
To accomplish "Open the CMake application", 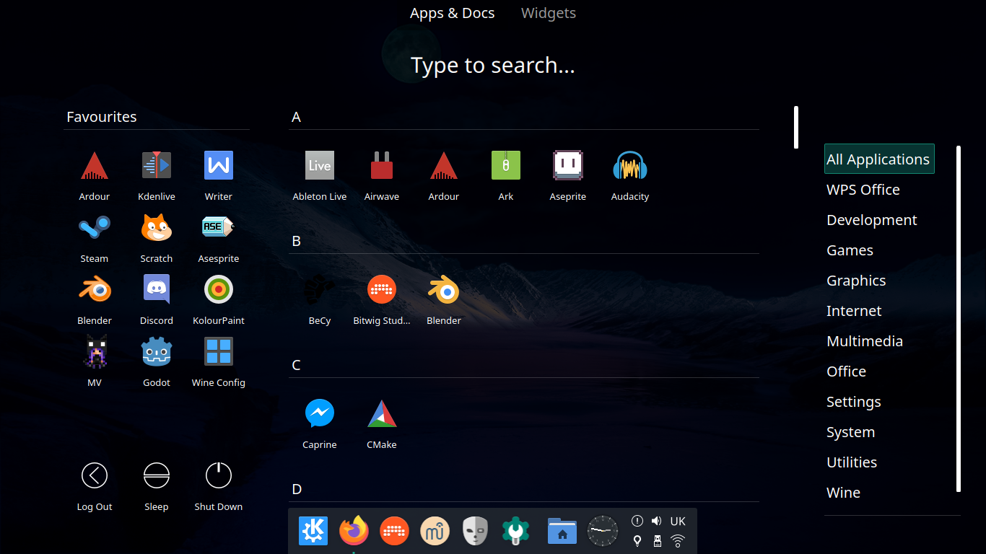I will pos(382,423).
